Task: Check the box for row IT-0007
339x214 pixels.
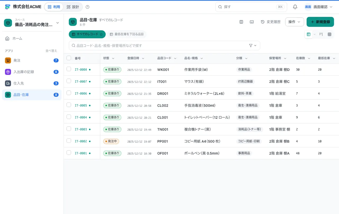Action: coord(69,81)
